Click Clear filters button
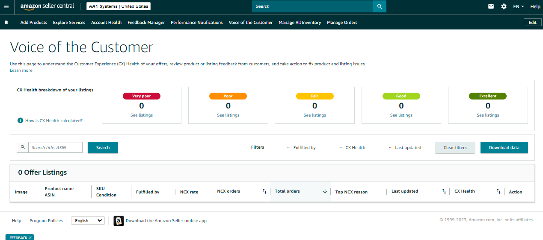 point(455,147)
